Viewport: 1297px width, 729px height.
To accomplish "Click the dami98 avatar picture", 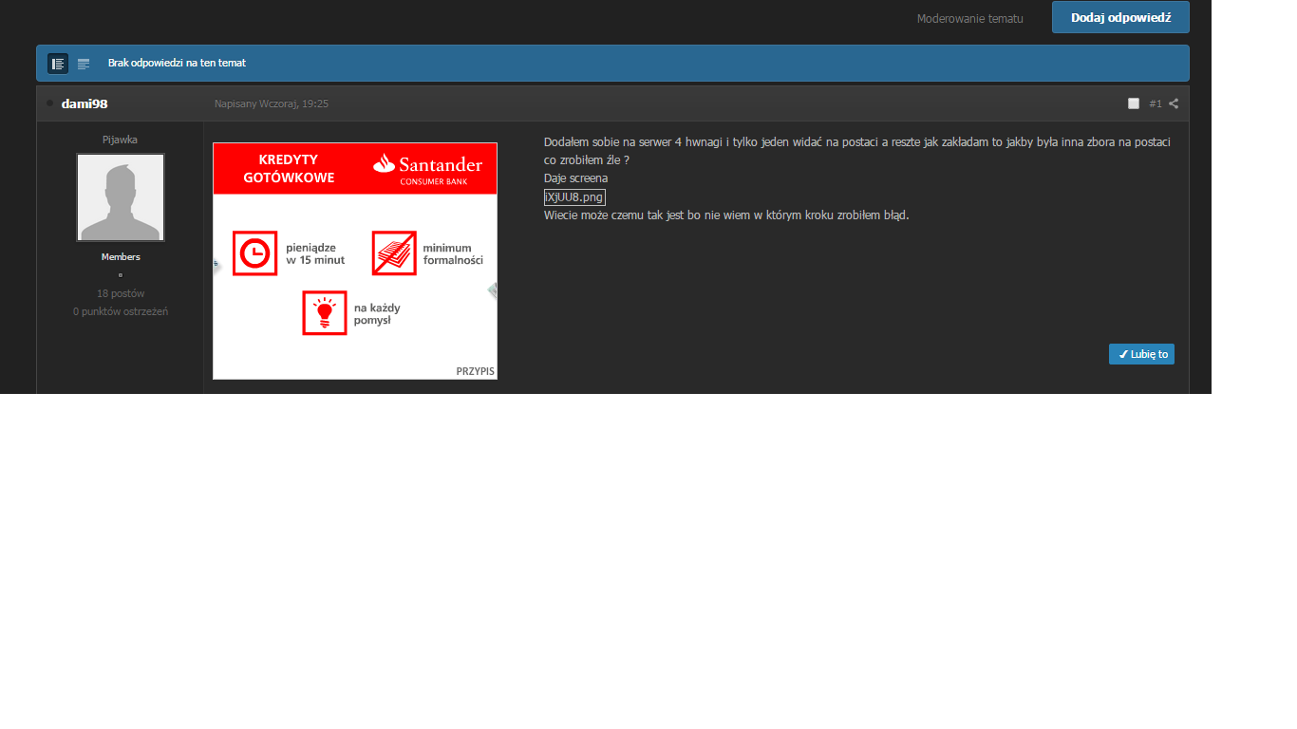I will pos(121,197).
